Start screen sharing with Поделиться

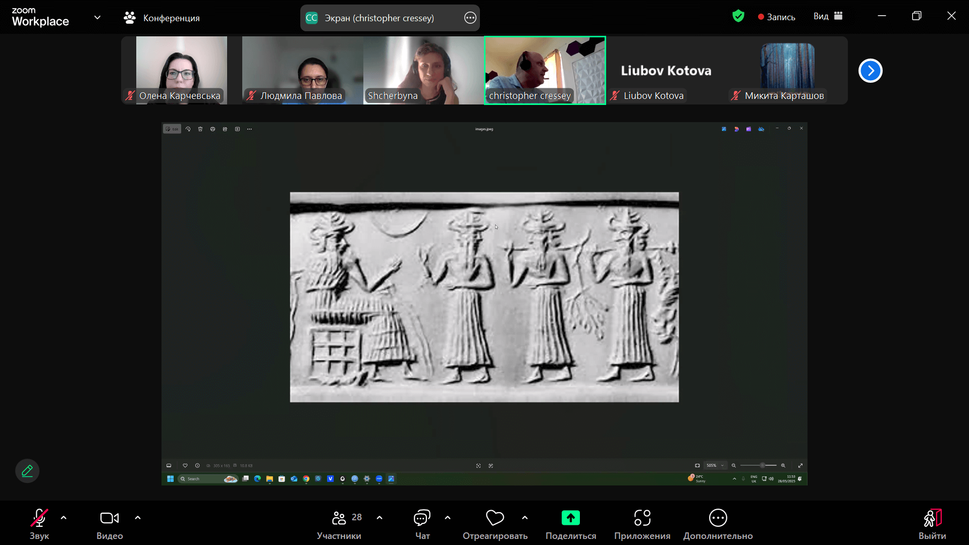coord(571,524)
